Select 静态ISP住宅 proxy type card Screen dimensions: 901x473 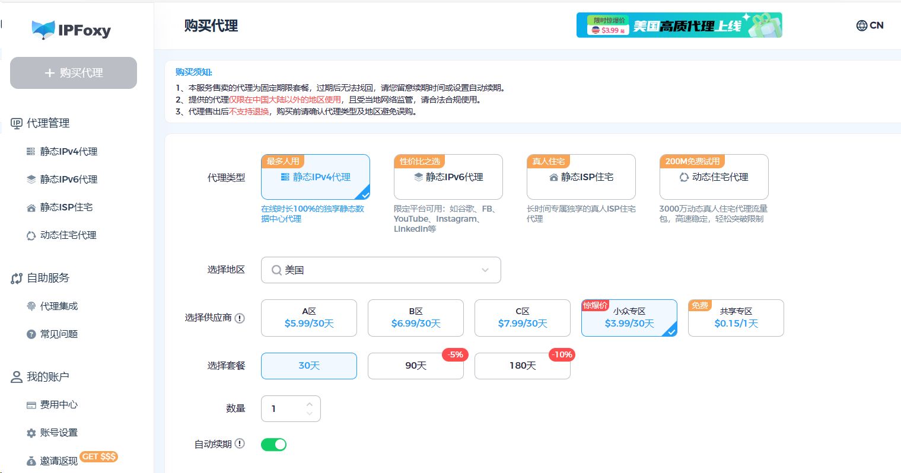tap(581, 177)
